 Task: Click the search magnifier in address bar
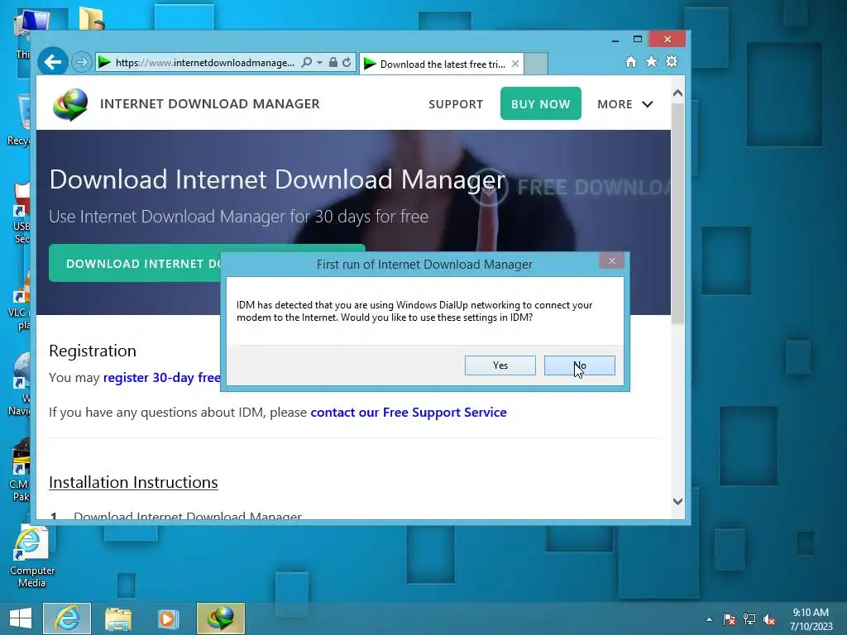point(306,63)
